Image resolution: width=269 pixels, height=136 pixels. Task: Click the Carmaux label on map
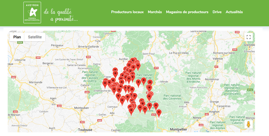[112, 107]
